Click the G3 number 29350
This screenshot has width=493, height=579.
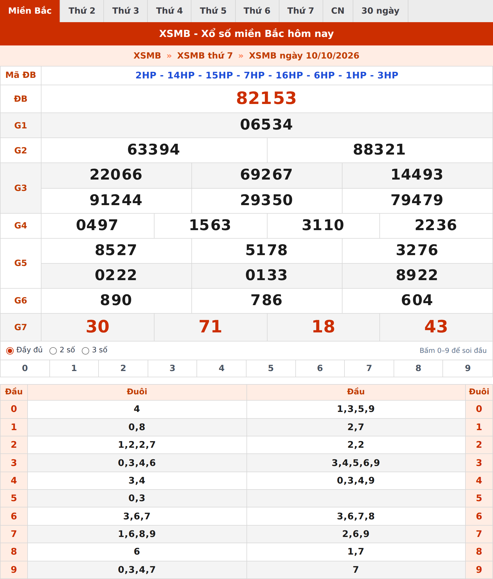[x=266, y=200]
